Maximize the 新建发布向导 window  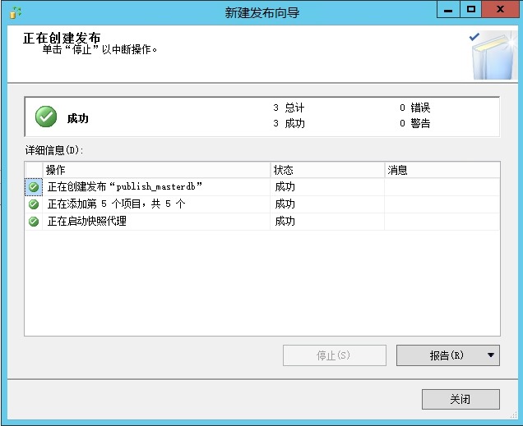tap(470, 10)
